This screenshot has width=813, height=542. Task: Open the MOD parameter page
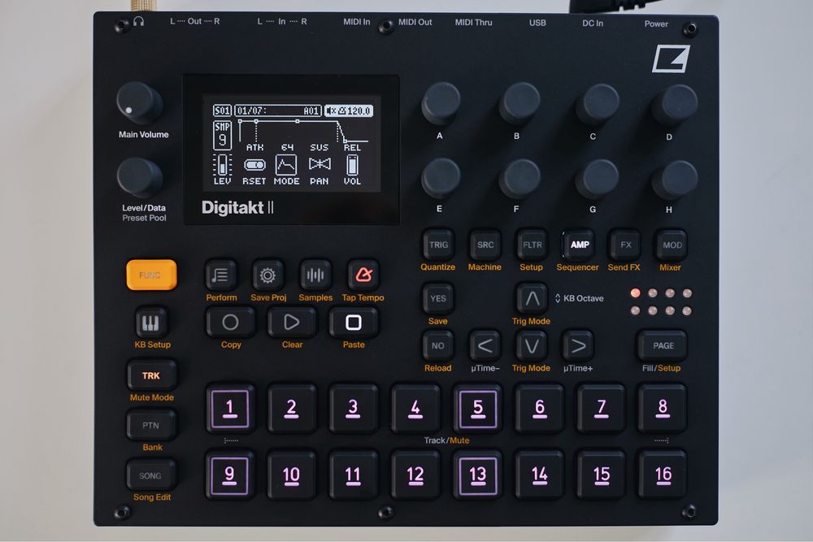click(672, 245)
